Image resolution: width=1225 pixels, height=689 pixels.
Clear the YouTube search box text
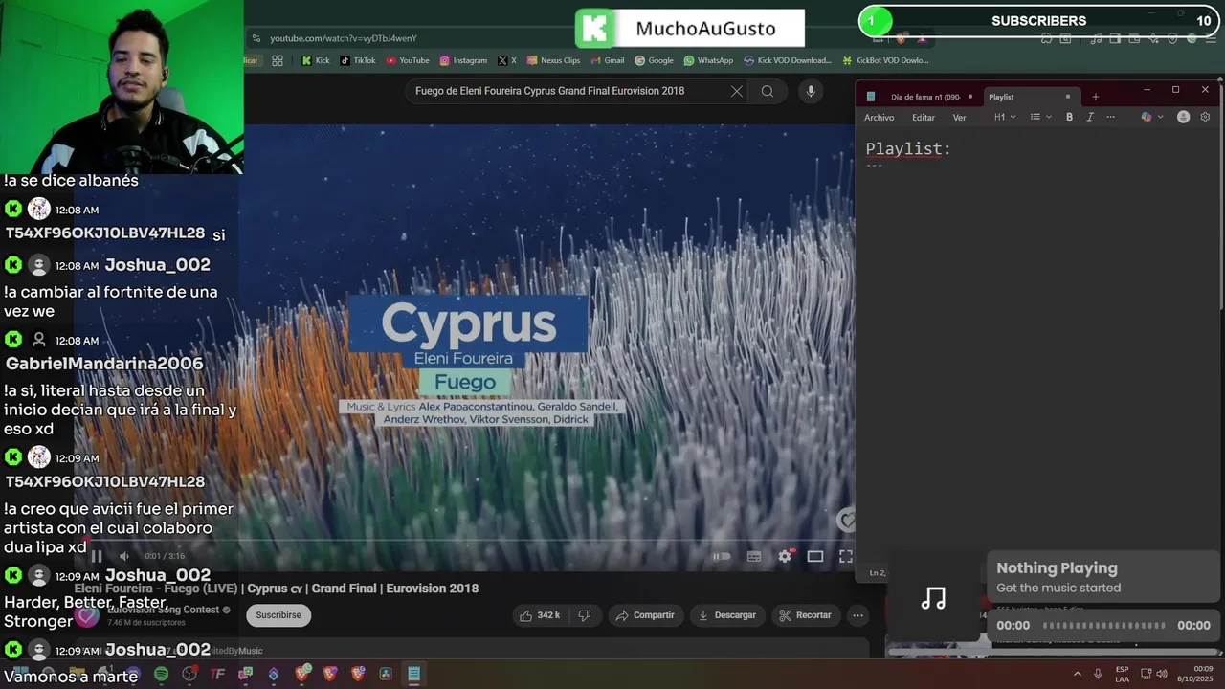point(737,91)
